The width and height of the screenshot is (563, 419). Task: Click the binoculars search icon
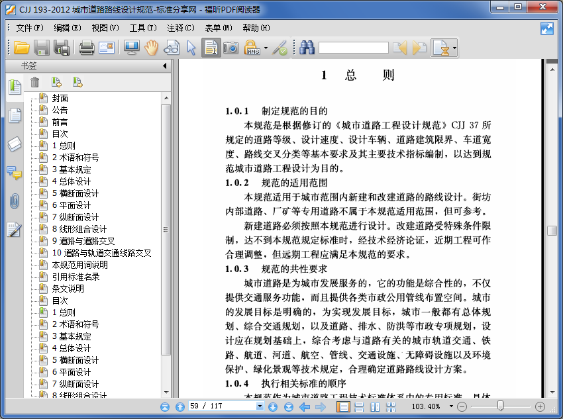[307, 48]
